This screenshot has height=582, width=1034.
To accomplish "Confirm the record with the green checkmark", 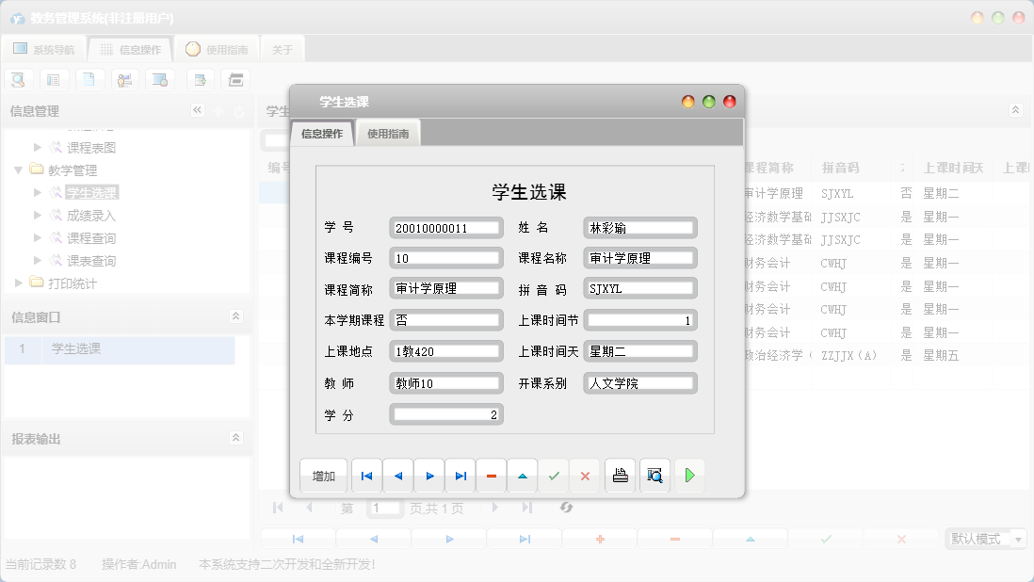I will click(x=555, y=476).
